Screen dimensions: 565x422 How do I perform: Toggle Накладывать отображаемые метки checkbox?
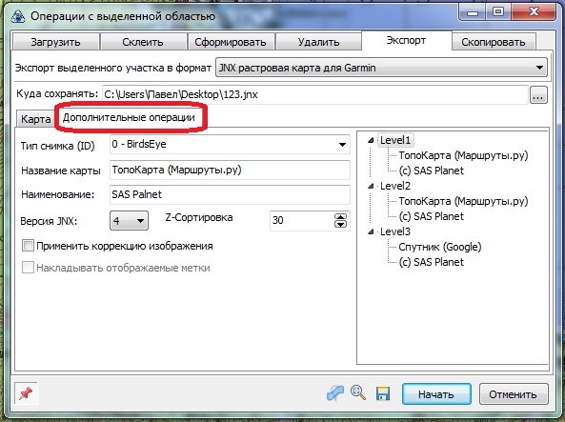pos(28,268)
